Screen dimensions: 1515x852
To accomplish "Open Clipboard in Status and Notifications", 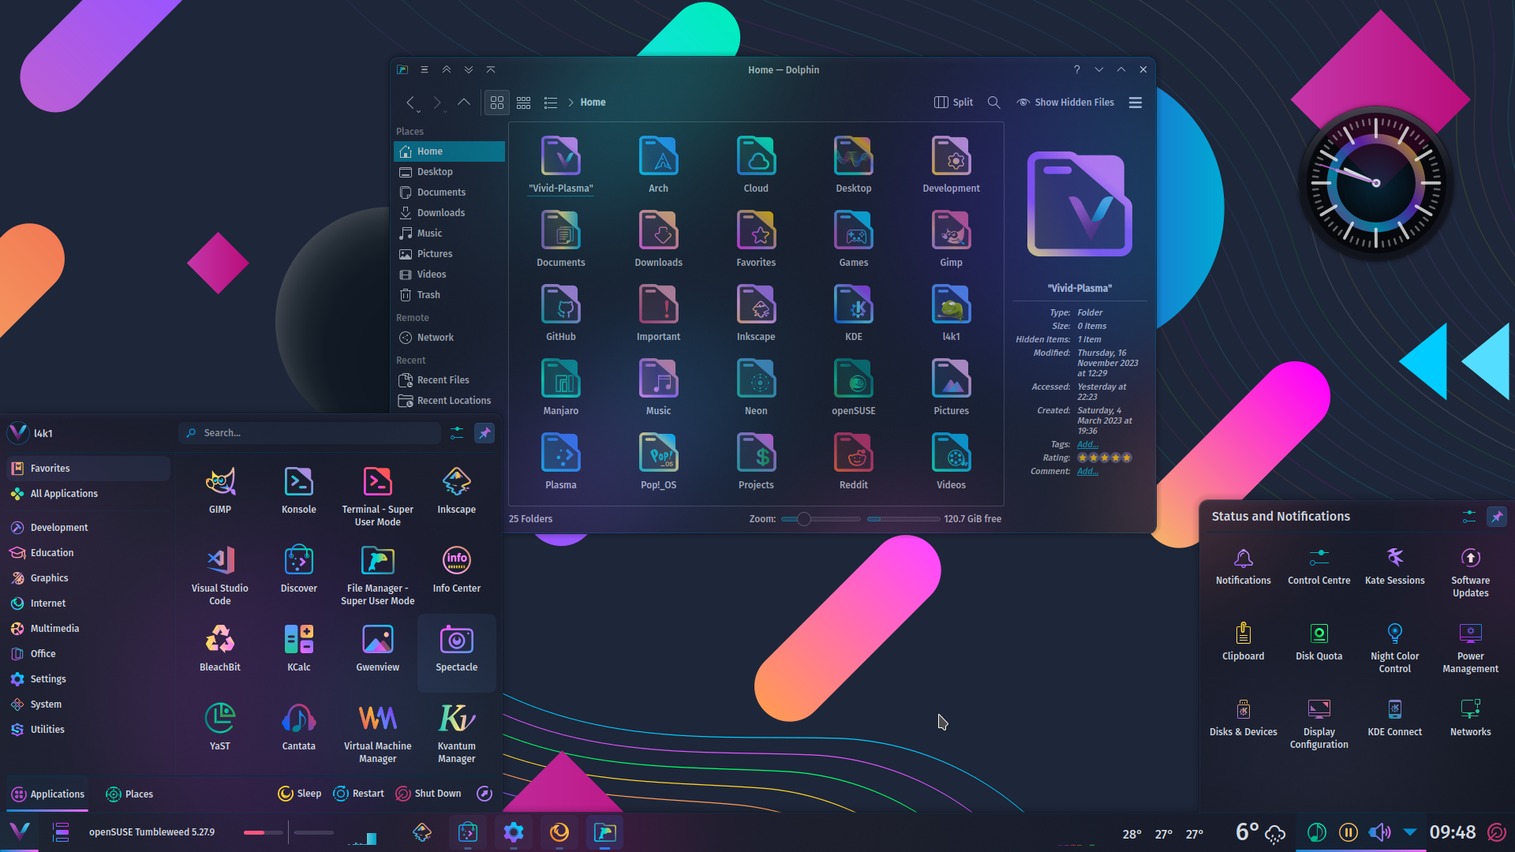I will point(1244,642).
